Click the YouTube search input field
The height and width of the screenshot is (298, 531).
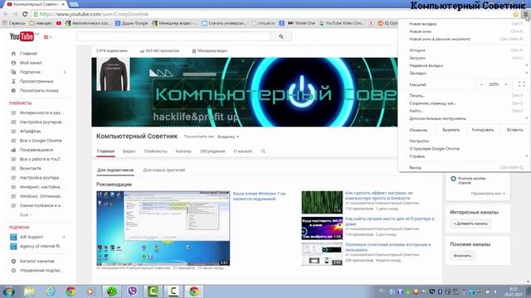click(x=173, y=36)
